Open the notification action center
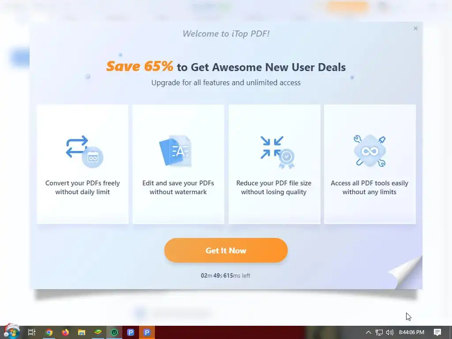The image size is (452, 339). click(437, 332)
